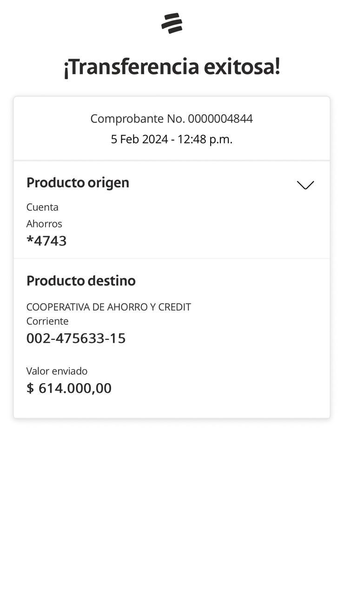Select destination account 002-475633-15
Screen dimensions: 344x596
point(76,339)
